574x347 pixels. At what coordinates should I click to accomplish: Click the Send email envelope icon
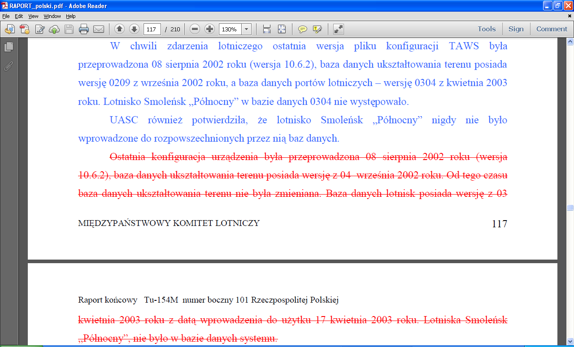coord(99,29)
